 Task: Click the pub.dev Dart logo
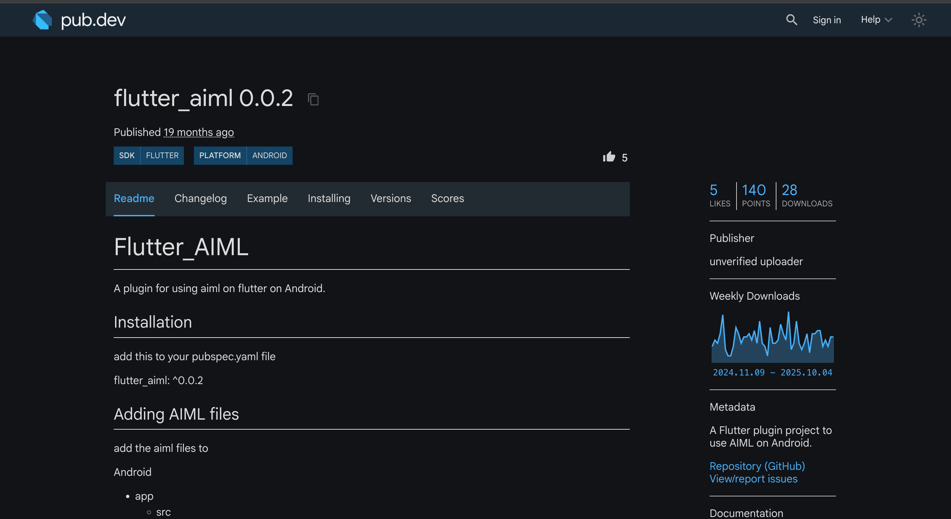click(43, 20)
